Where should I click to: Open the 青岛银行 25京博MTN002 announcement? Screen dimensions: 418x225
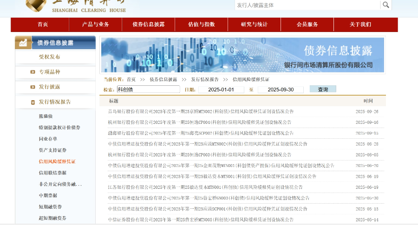[201, 111]
